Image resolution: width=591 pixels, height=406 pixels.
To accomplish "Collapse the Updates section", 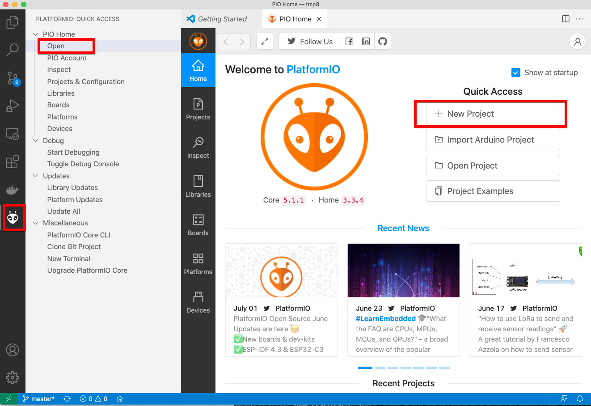I will pos(36,176).
